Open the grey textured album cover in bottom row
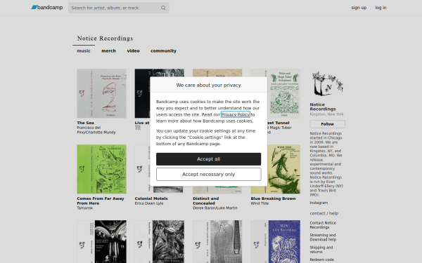The image size is (422, 263). (x=217, y=241)
